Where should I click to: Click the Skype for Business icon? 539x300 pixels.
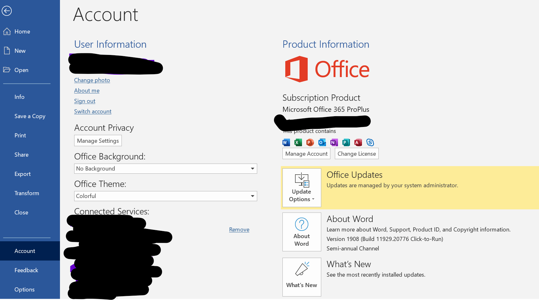[370, 142]
